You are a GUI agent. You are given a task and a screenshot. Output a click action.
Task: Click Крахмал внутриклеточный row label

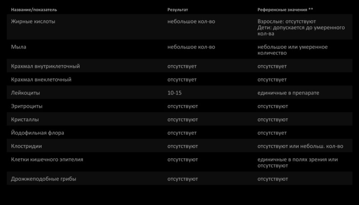coord(45,66)
